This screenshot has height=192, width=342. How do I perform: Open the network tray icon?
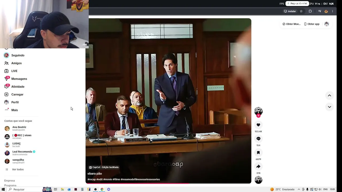(316, 189)
